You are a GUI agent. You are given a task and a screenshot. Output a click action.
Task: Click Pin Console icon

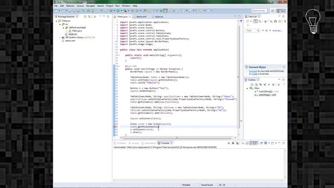[261, 143]
